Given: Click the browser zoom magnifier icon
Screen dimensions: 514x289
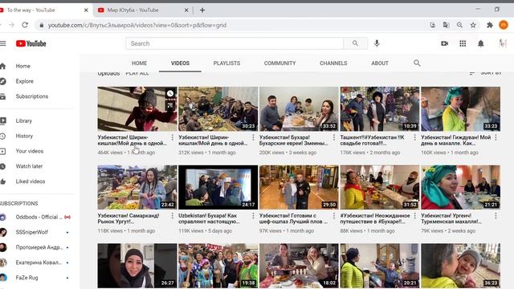Looking at the screenshot, I should pyautogui.click(x=459, y=25).
